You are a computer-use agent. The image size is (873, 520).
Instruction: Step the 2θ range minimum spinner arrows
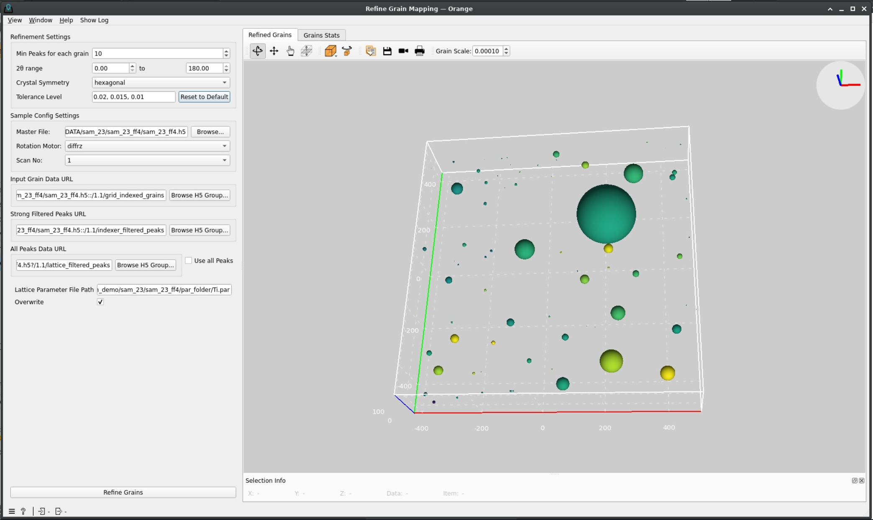[x=132, y=68]
